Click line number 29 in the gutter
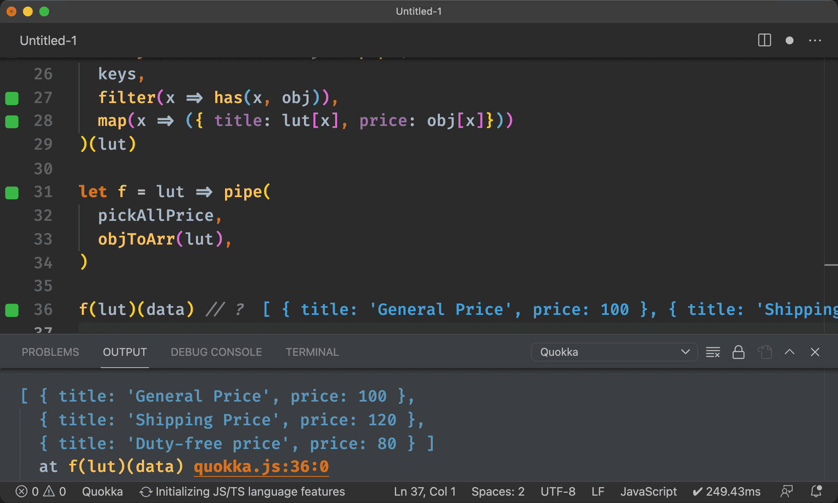The image size is (838, 503). 43,144
